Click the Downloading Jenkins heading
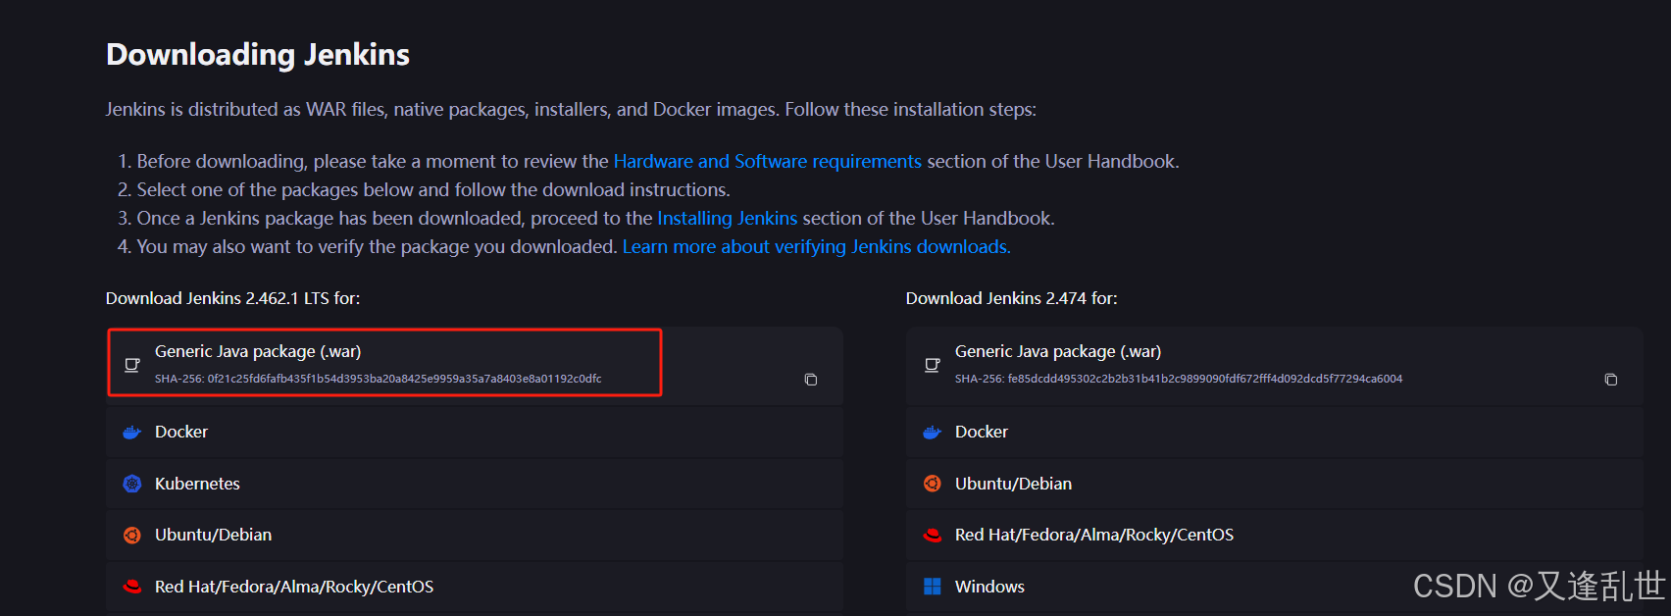1671x616 pixels. [258, 55]
